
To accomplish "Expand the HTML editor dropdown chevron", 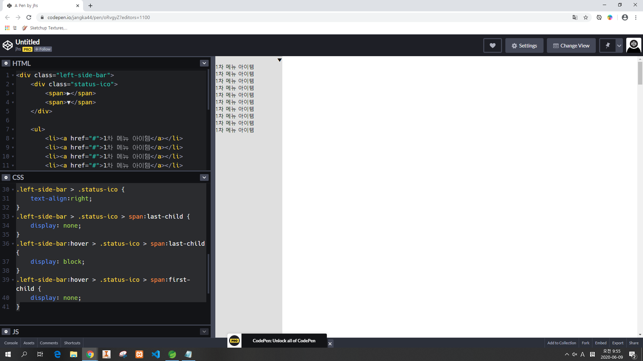I will click(x=204, y=63).
